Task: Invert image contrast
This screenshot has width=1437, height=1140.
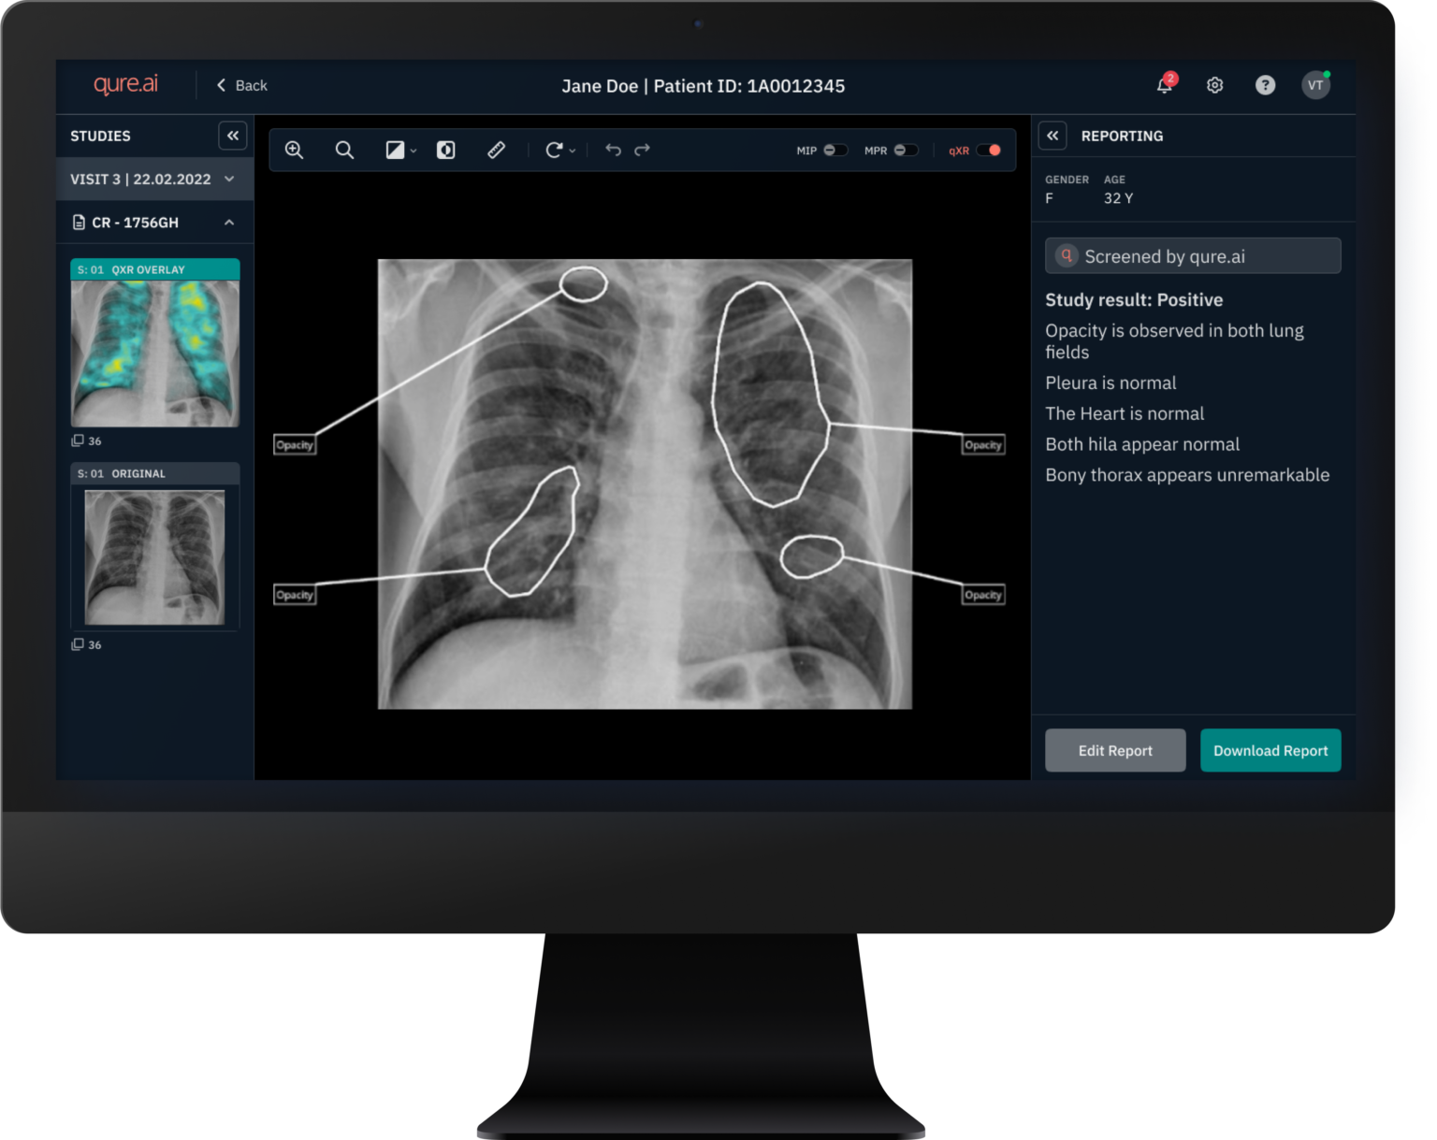Action: [x=446, y=150]
